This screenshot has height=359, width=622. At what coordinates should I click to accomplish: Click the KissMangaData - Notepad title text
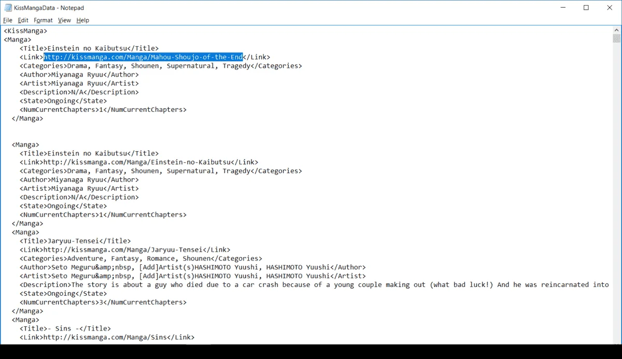[x=49, y=8]
